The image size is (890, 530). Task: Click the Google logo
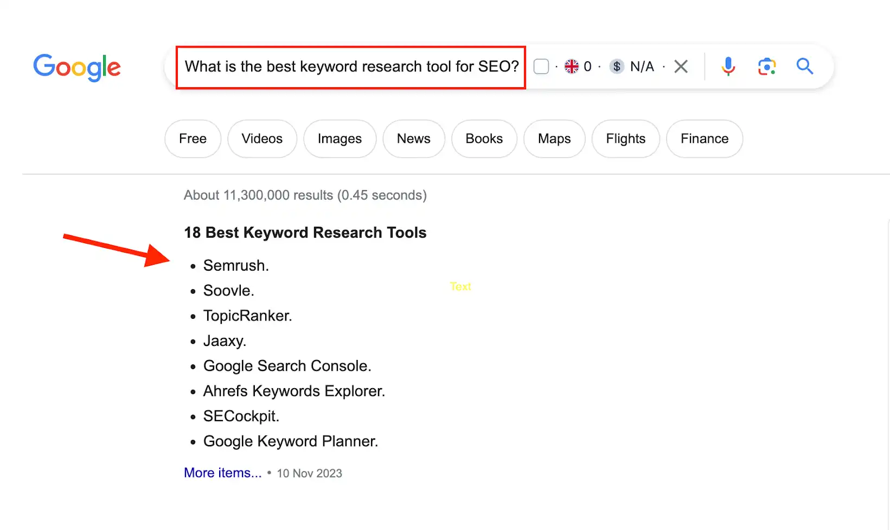point(77,67)
